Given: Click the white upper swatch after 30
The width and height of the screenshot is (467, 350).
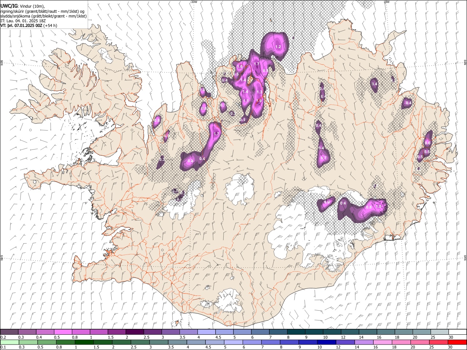Looking at the screenshot, I should [x=457, y=332].
